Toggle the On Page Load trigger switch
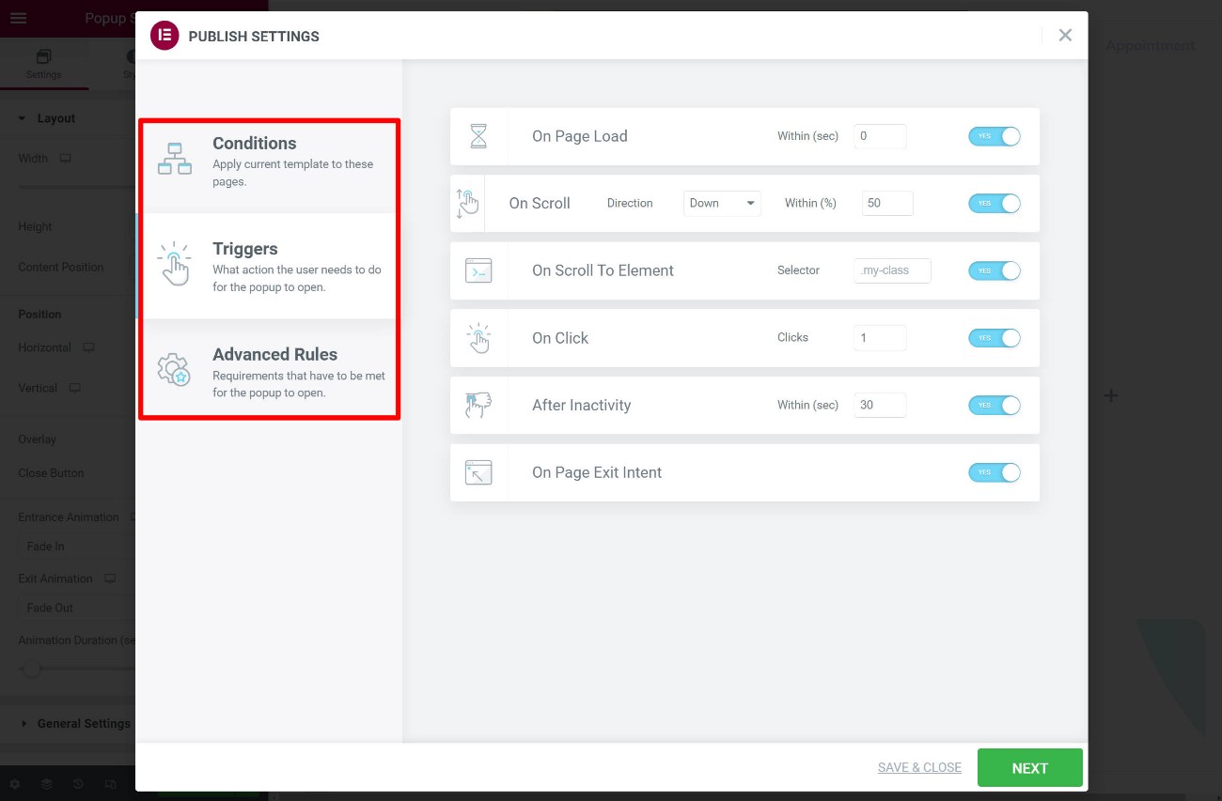This screenshot has width=1222, height=801. (x=995, y=136)
